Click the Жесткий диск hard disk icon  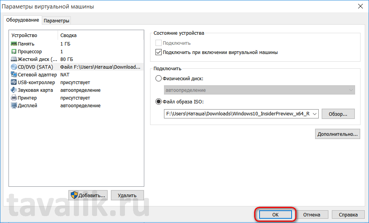click(x=14, y=59)
